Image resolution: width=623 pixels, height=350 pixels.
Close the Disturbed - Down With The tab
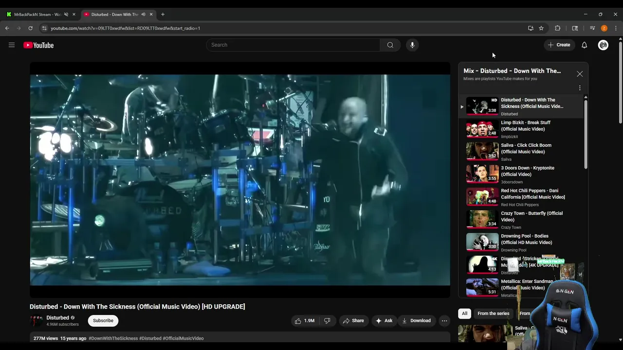pos(151,15)
